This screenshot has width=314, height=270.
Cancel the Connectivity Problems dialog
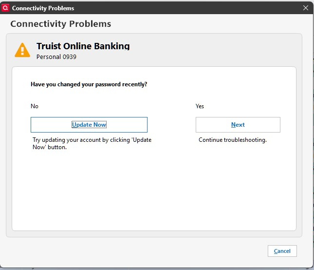click(282, 251)
